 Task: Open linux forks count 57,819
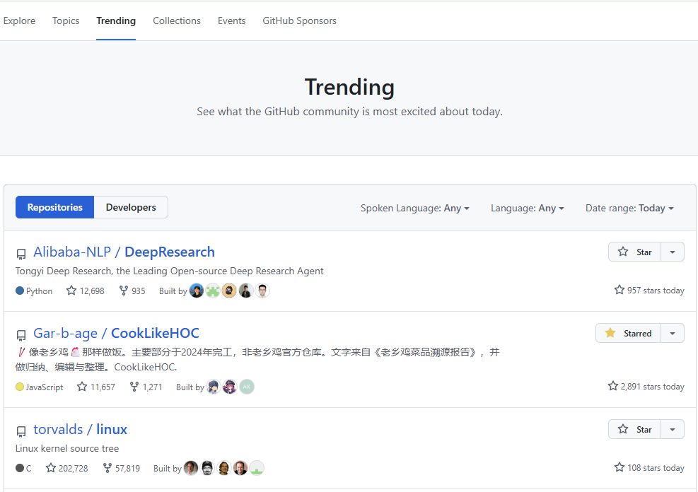pyautogui.click(x=122, y=468)
